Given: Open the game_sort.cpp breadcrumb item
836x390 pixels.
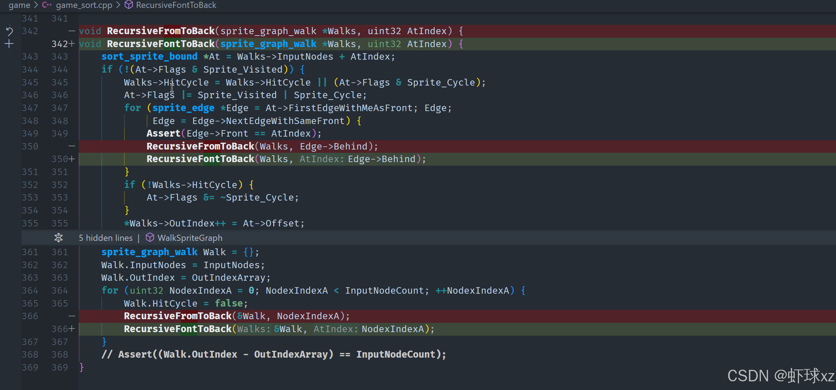Looking at the screenshot, I should click(x=84, y=5).
